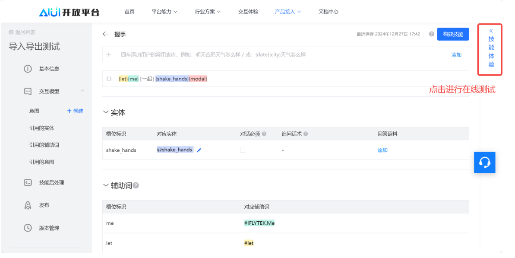515x258 pixels.
Task: Click the edit pencil beside @shake_hands
Action: [199, 150]
